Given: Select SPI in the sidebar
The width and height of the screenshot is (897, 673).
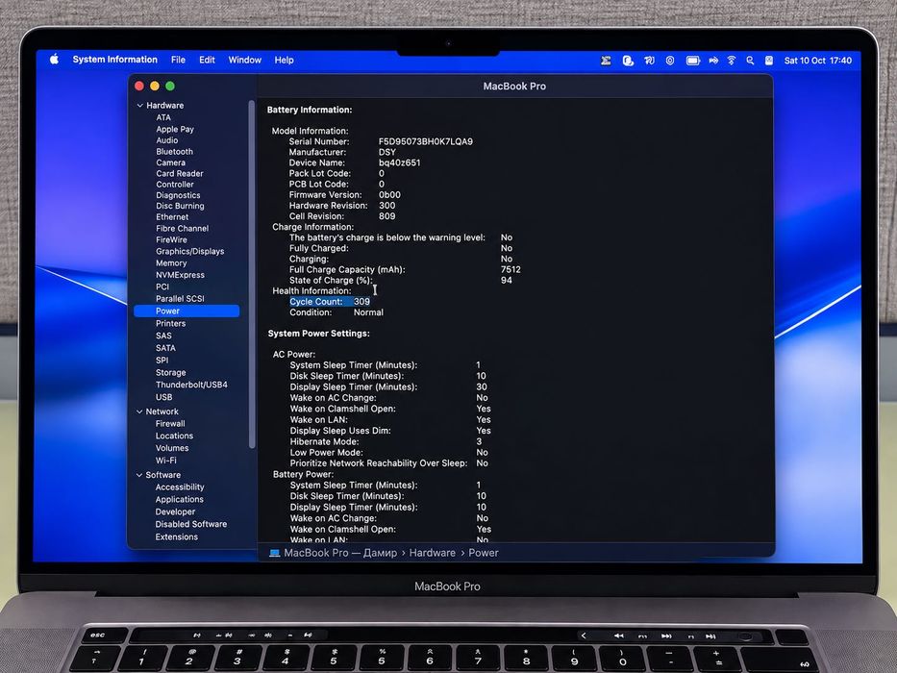Looking at the screenshot, I should coord(162,361).
